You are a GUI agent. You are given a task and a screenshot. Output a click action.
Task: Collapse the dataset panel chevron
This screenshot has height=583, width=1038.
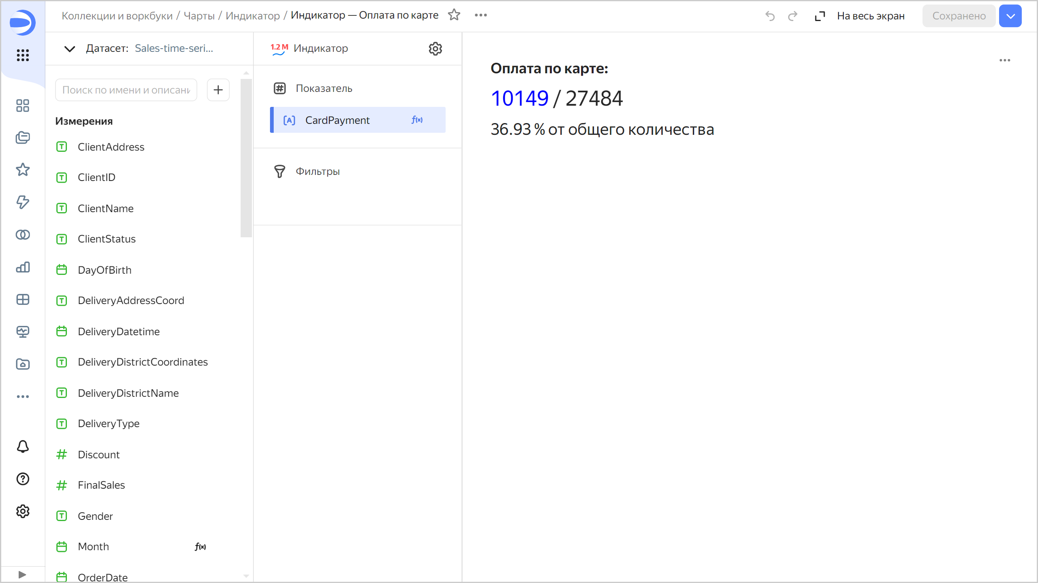[70, 49]
